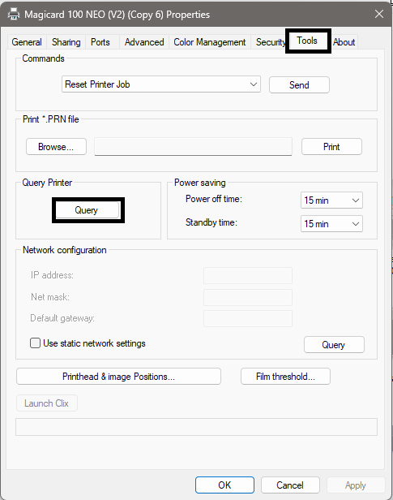Select the Advanced tab
The width and height of the screenshot is (393, 500).
[144, 42]
